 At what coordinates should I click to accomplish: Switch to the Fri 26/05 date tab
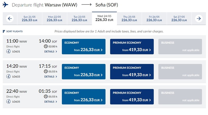(154, 18)
